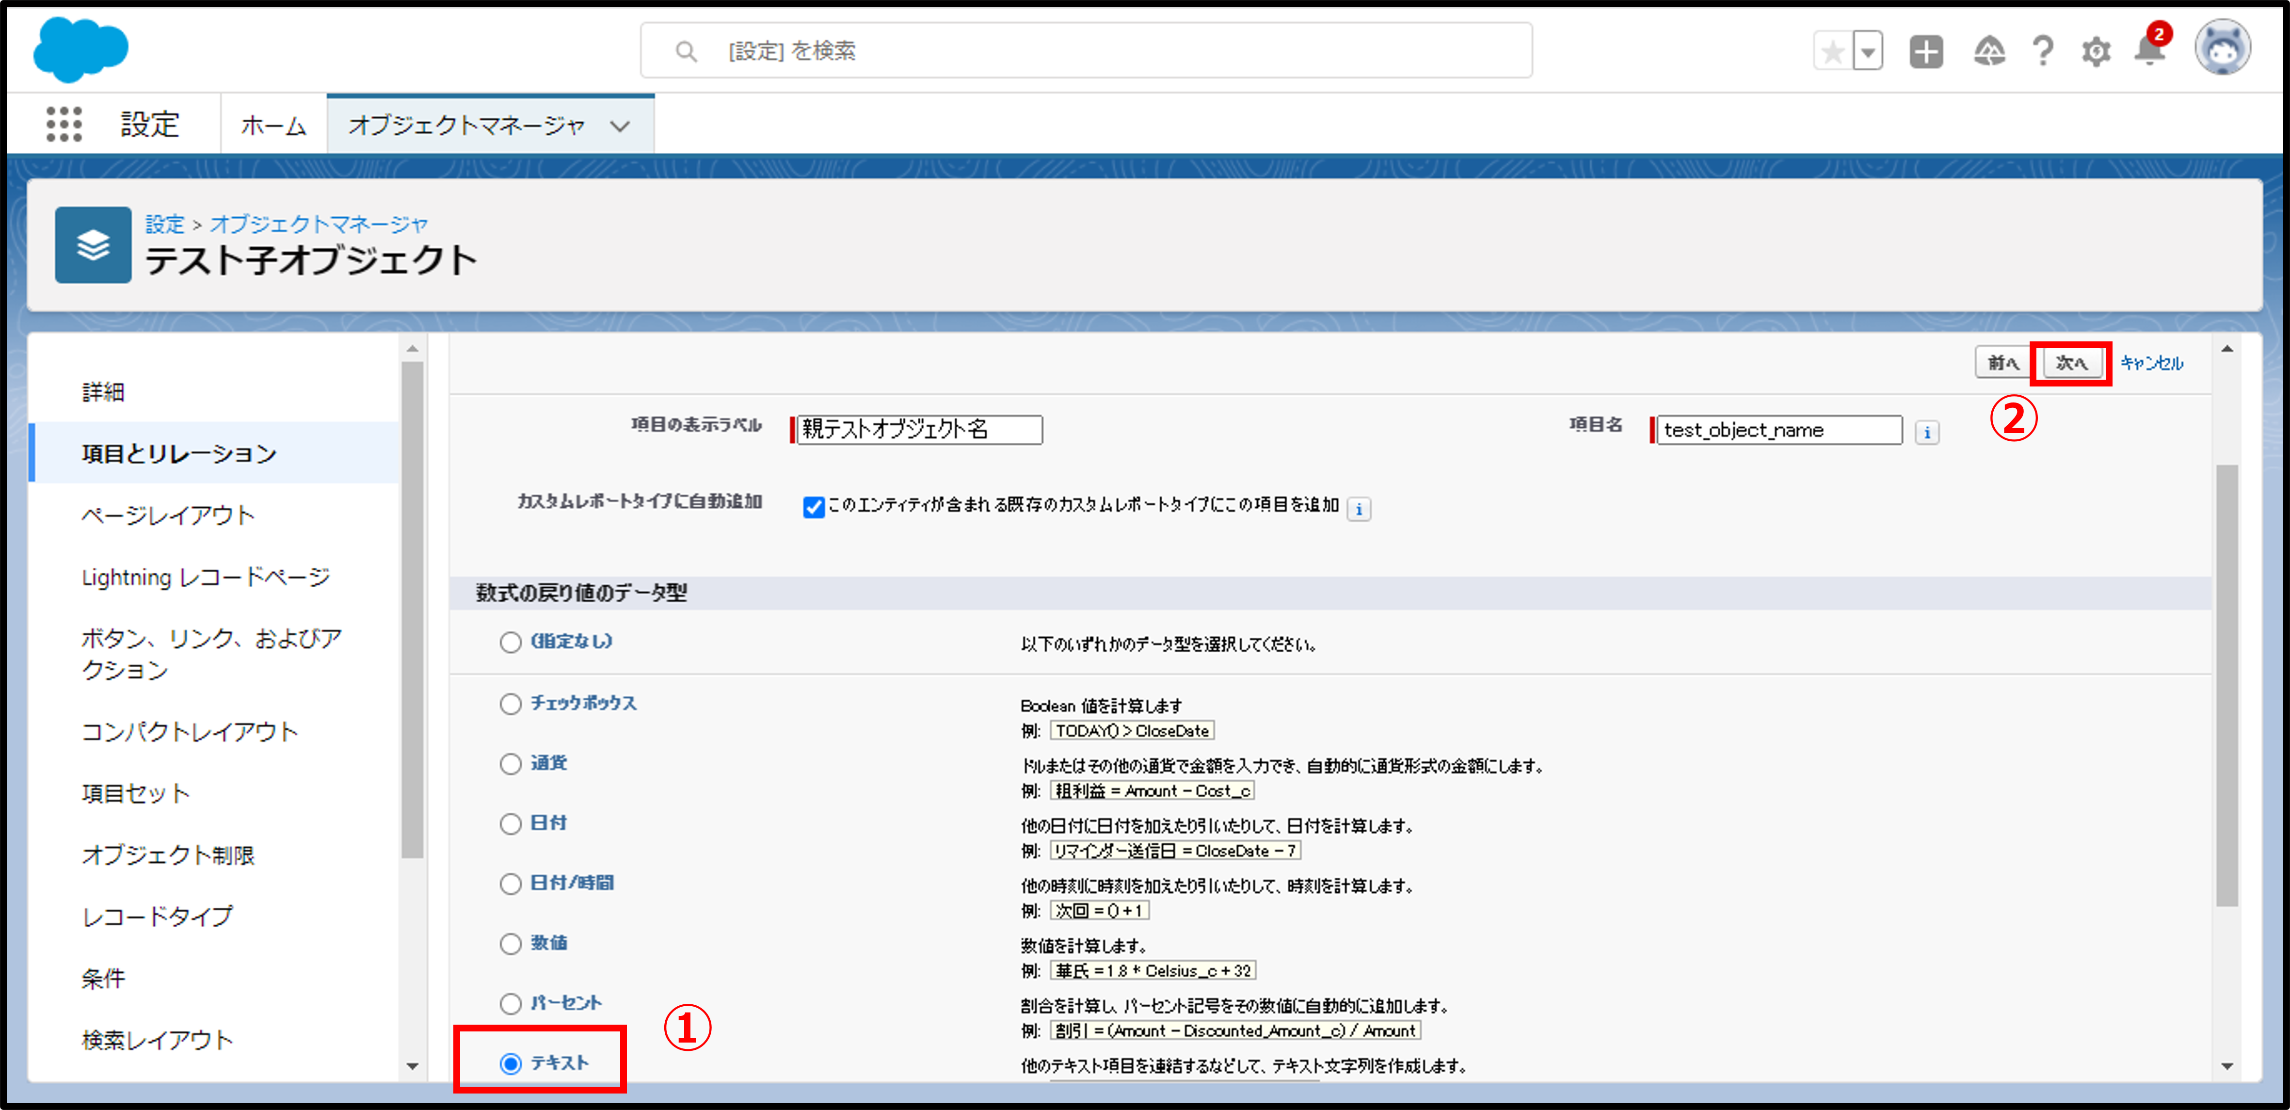This screenshot has height=1110, width=2290.
Task: Open the help question mark icon
Action: 2043,51
